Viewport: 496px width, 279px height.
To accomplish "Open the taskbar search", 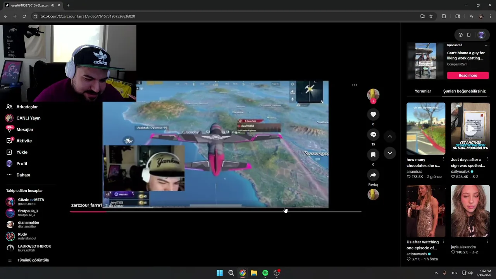I will pos(231,273).
